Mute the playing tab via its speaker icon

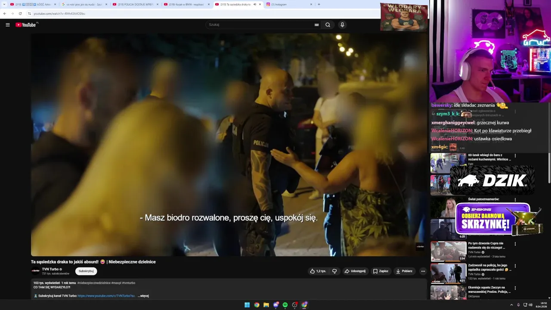[255, 4]
